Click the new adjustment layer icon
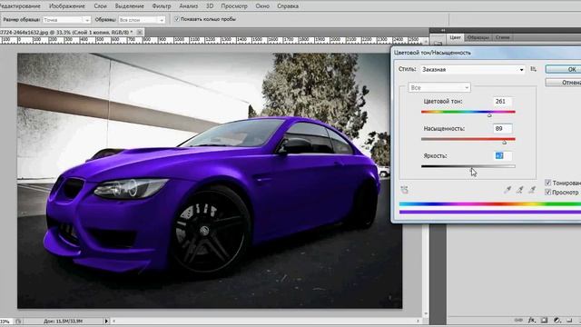This screenshot has width=581, height=327. [x=556, y=320]
